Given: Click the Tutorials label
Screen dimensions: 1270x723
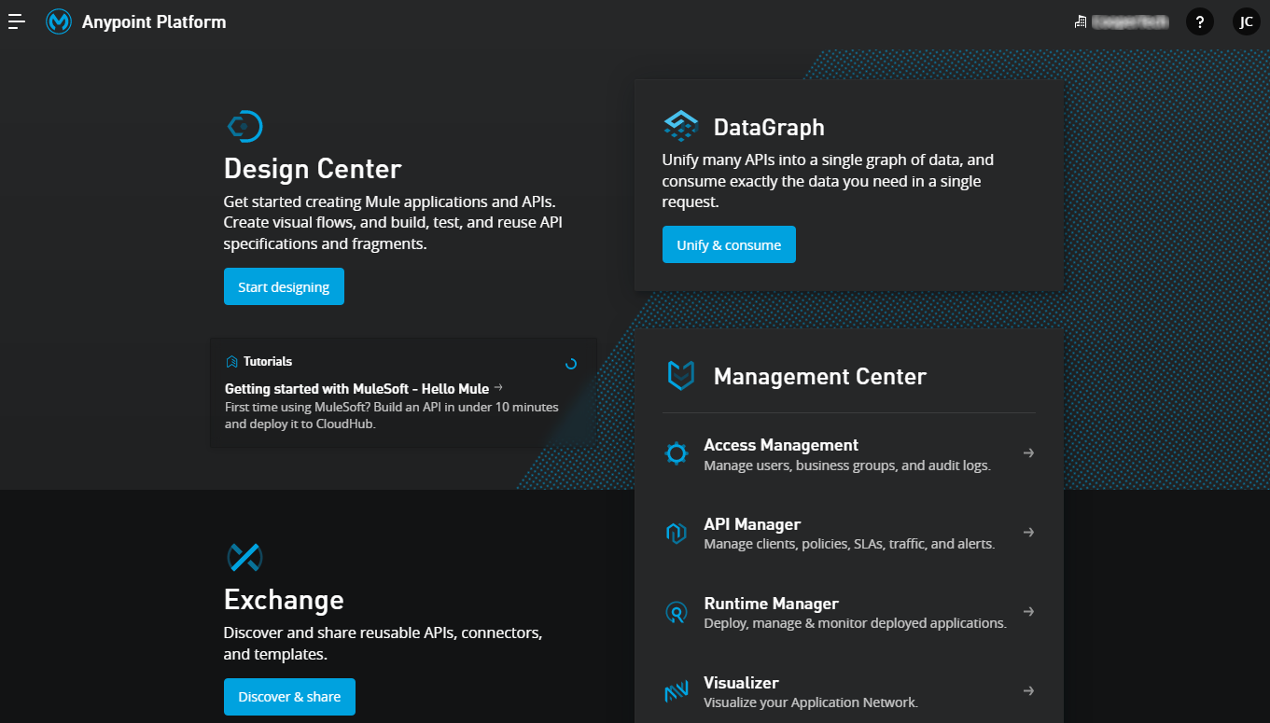Looking at the screenshot, I should [x=268, y=362].
